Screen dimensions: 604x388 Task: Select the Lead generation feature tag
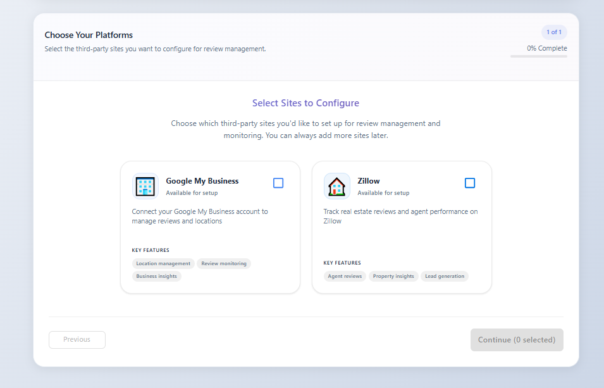pos(445,276)
